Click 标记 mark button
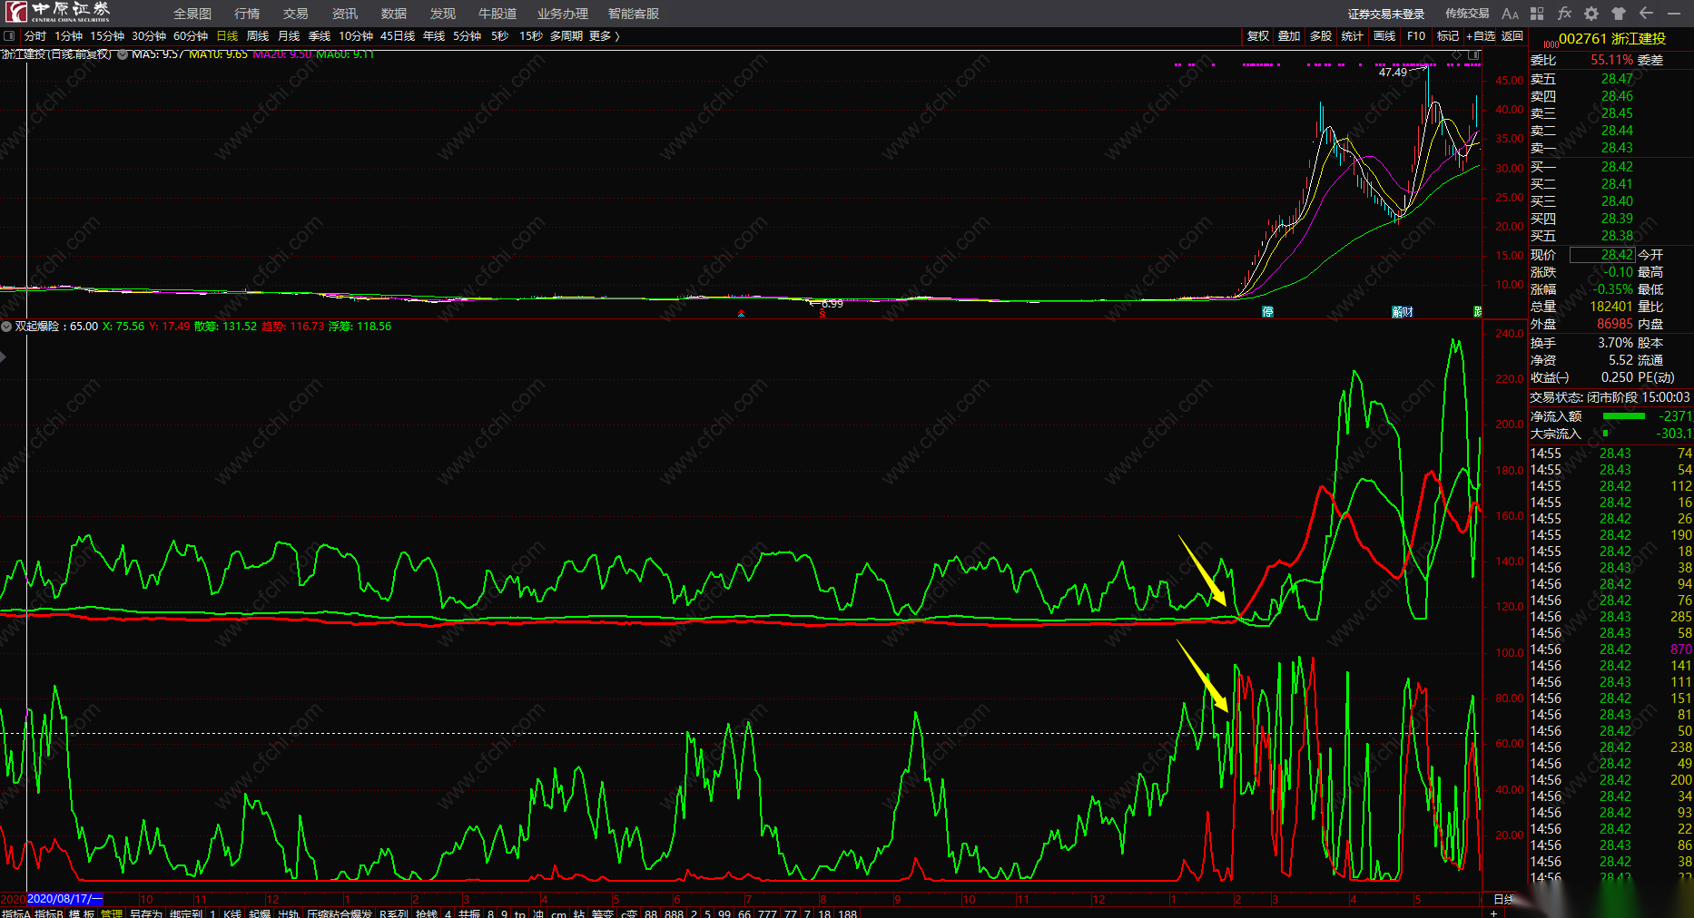 click(1448, 36)
